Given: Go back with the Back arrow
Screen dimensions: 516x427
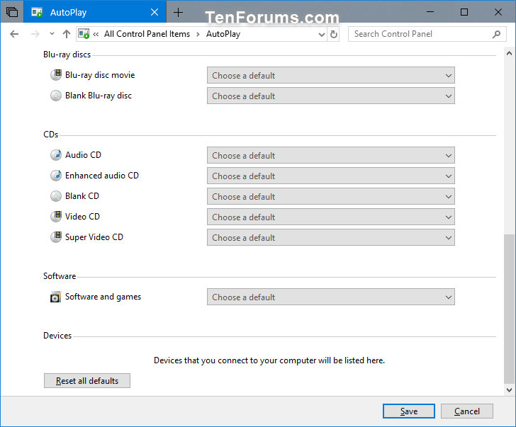Looking at the screenshot, I should [x=14, y=34].
